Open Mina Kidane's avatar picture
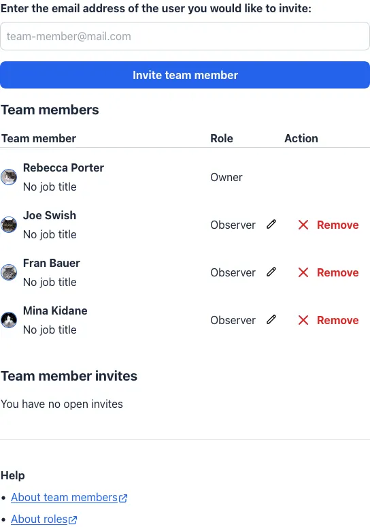370x527 pixels. coord(9,320)
